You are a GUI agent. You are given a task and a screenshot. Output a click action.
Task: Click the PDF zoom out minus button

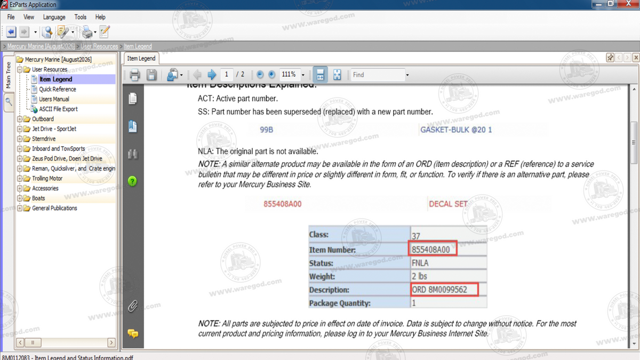(x=260, y=75)
